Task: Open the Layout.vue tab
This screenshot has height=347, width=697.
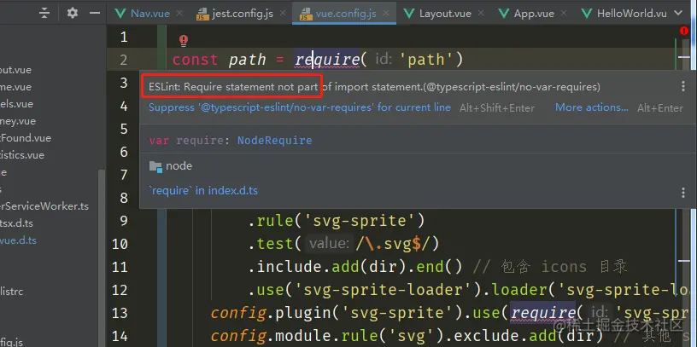Action: 445,14
